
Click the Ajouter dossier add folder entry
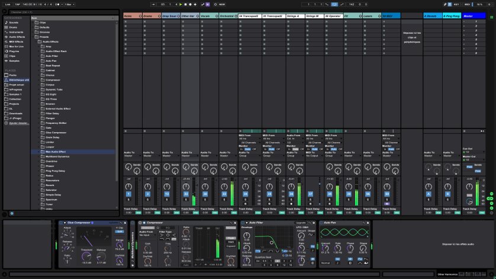pyautogui.click(x=19, y=123)
